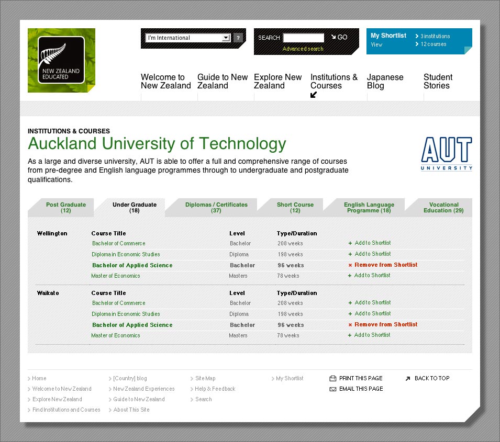Click the plus icon on Wellington Bachelor of Commerce
Image resolution: width=500 pixels, height=442 pixels.
pos(350,243)
